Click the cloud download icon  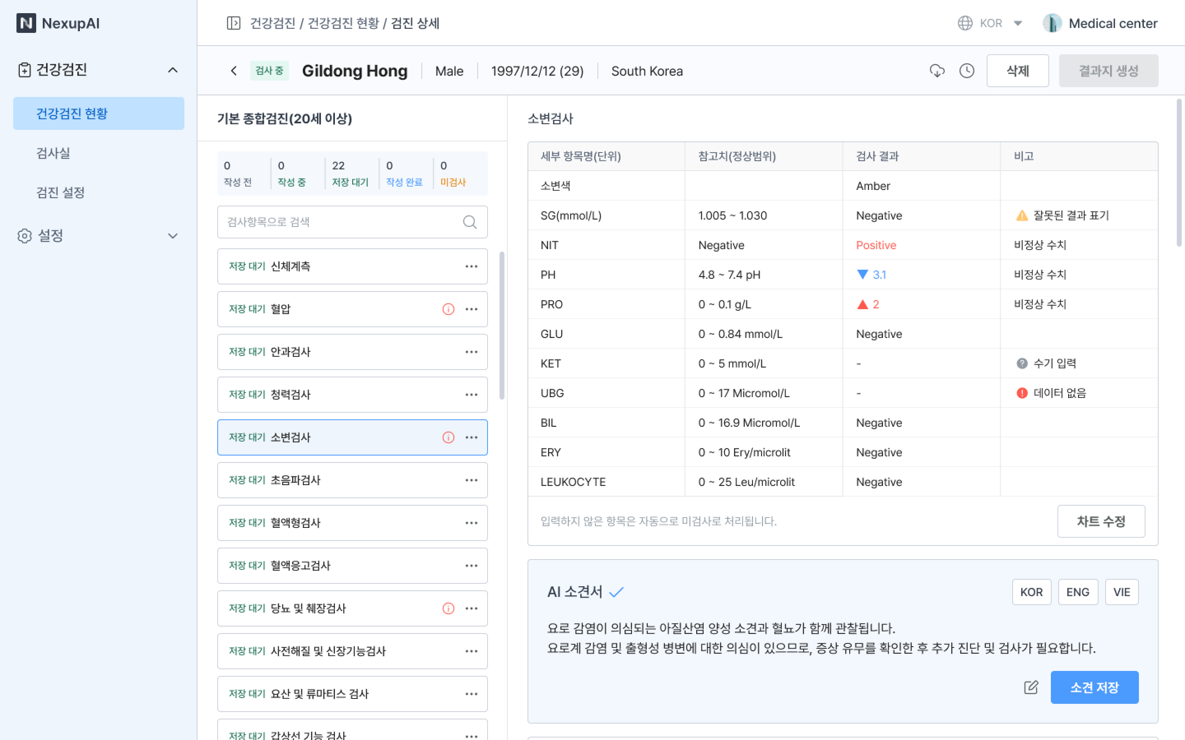click(937, 71)
